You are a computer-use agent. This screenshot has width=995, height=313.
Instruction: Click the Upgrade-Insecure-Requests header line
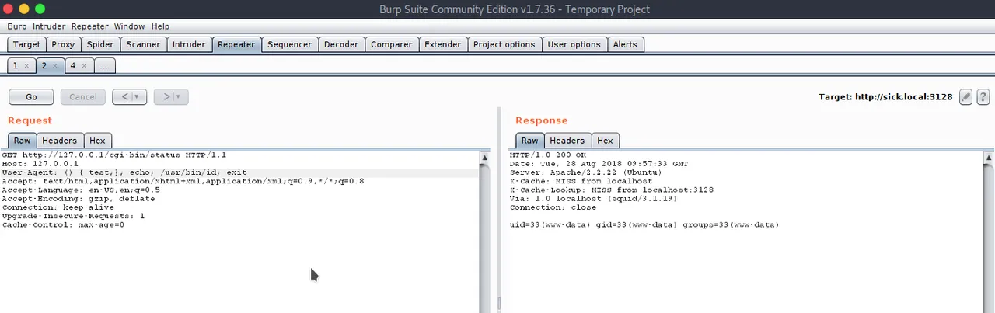pyautogui.click(x=73, y=216)
